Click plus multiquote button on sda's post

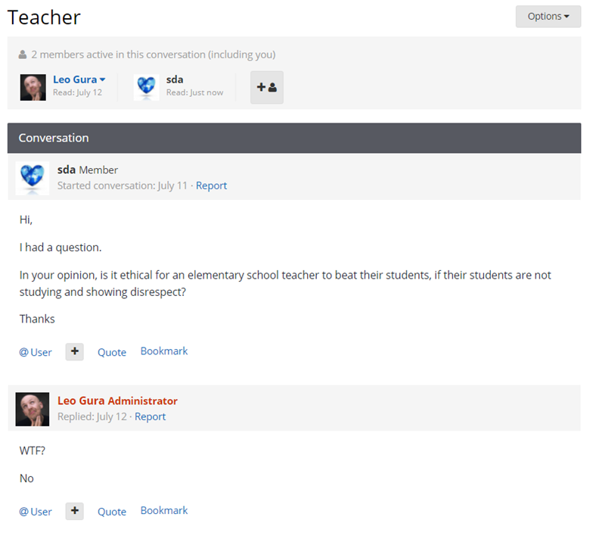tap(74, 352)
